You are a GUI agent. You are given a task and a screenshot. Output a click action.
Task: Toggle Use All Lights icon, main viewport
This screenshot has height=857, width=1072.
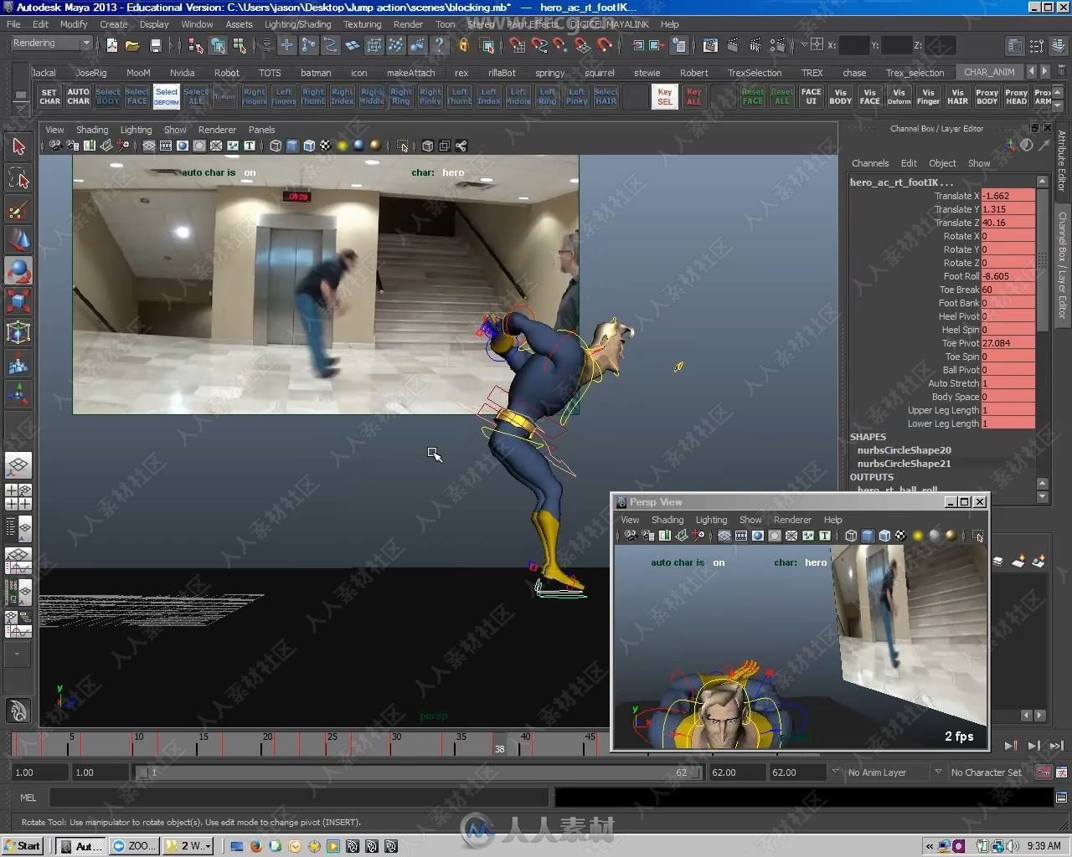click(343, 146)
